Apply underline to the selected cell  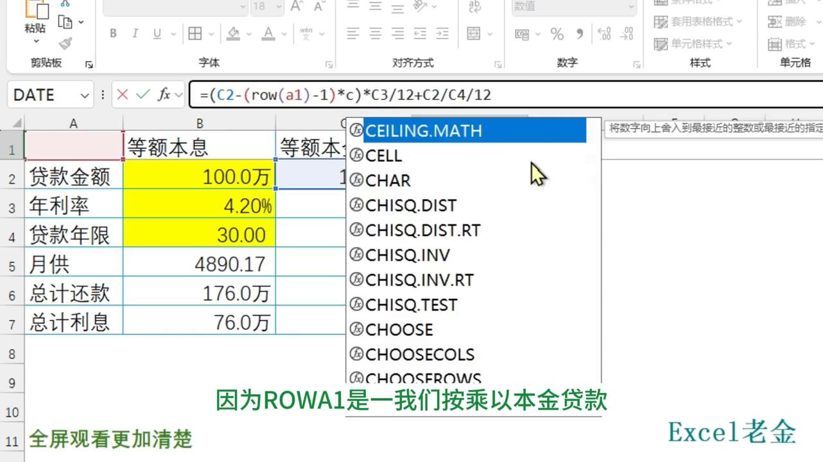tap(157, 33)
